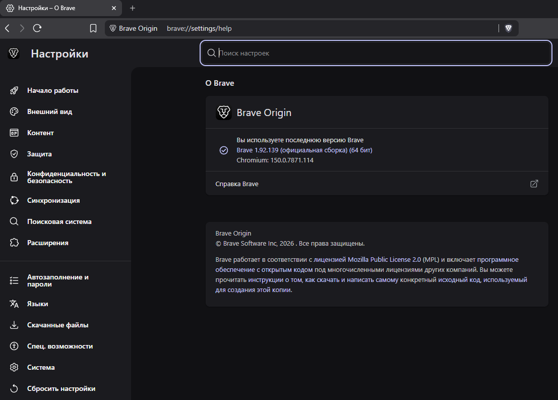Viewport: 558px width, 400px height.
Task: Open the Защита settings section
Action: pos(39,154)
